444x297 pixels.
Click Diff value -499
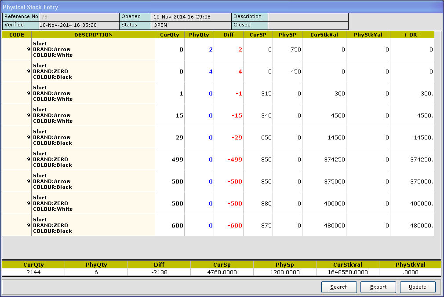click(x=229, y=159)
